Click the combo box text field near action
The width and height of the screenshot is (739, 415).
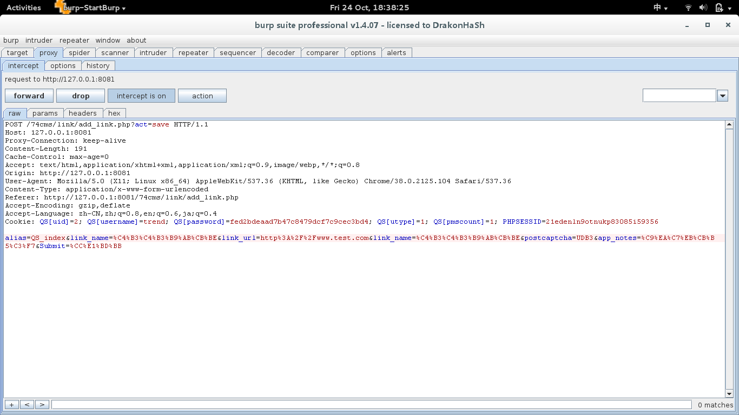click(x=679, y=96)
